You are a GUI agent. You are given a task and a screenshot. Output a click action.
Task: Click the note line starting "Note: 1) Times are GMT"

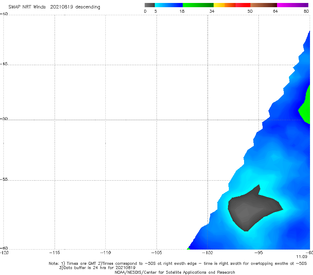(178, 264)
